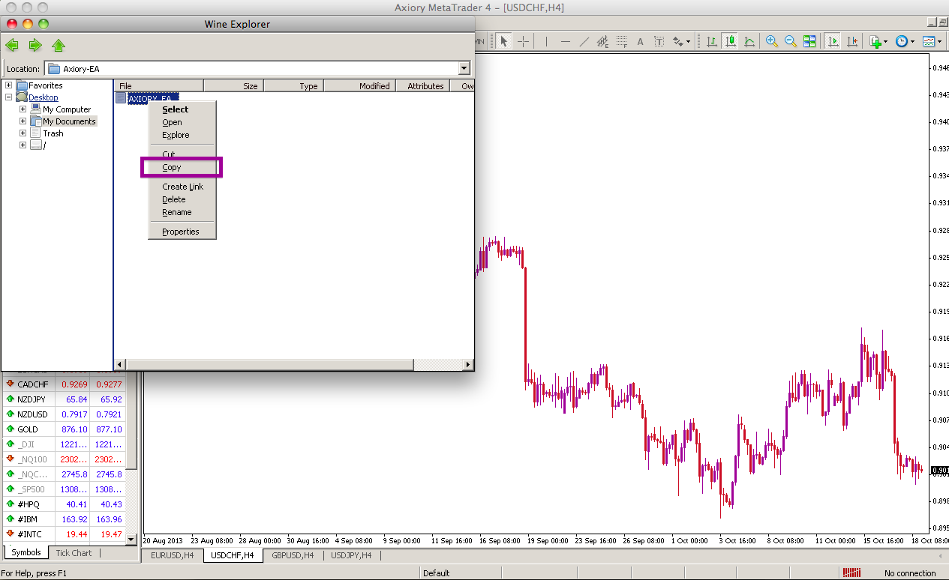Choose Explore in the context menu
Screen dimensions: 949x580
click(182, 135)
